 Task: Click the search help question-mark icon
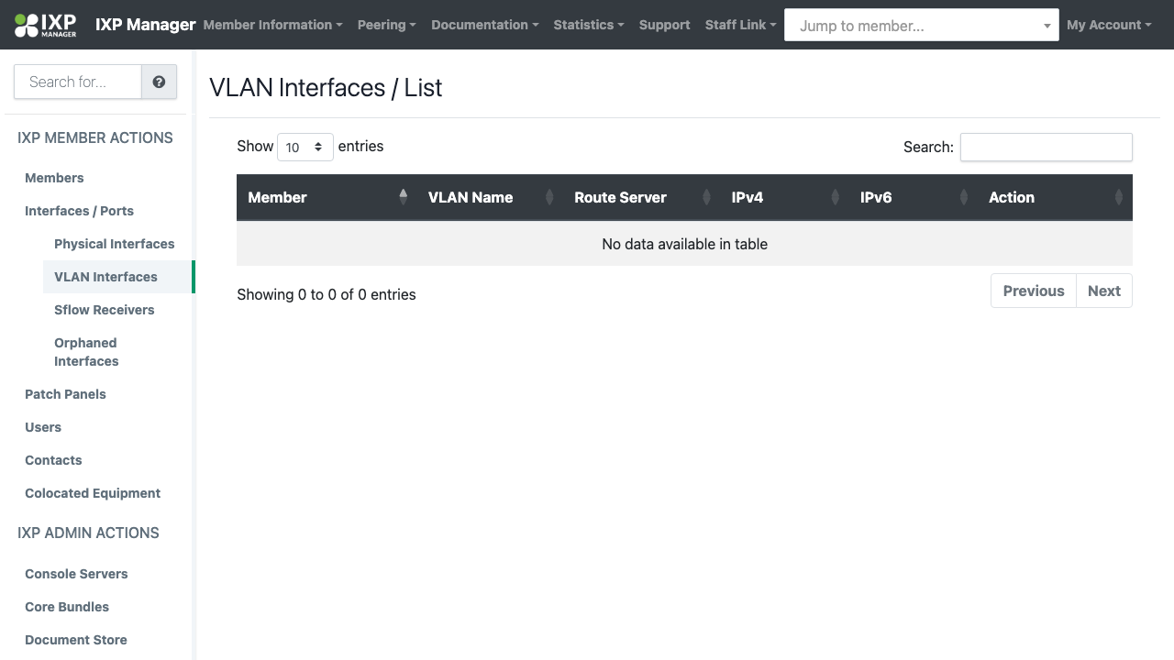(x=159, y=82)
